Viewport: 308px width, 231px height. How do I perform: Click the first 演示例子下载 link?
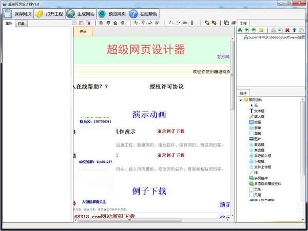171,131
